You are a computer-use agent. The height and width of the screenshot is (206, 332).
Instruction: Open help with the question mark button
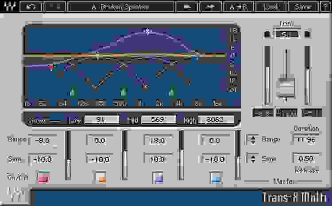click(326, 7)
